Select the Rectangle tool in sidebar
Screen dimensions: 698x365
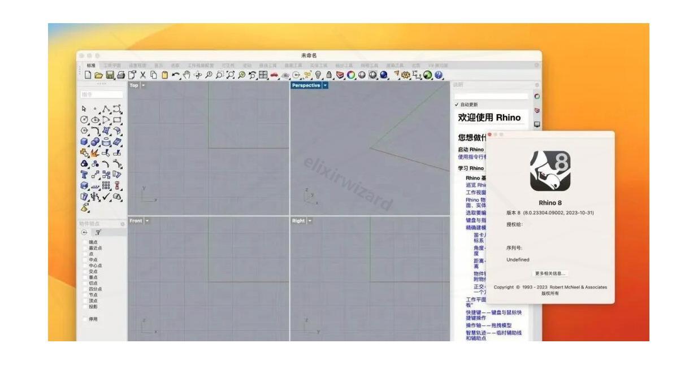(116, 120)
